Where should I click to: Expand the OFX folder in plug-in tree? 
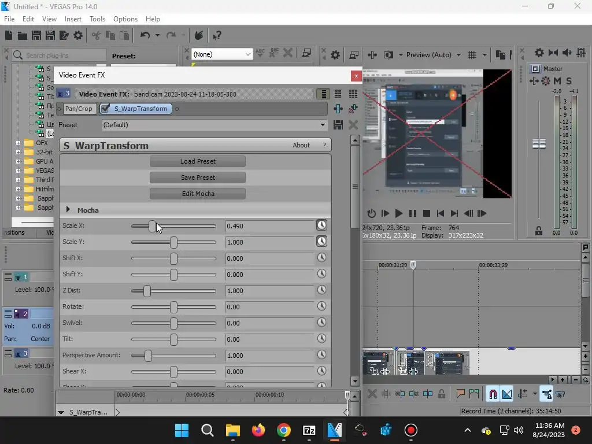pos(18,143)
